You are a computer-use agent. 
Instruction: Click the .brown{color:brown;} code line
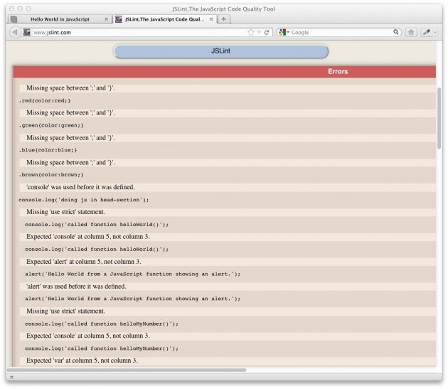pyautogui.click(x=51, y=175)
